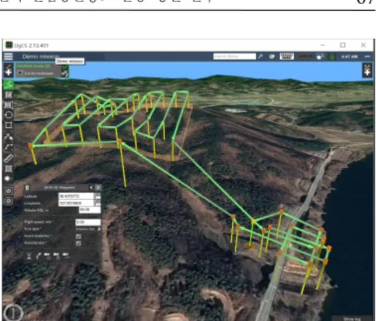Add the second camera action icon
376x321 pixels.
pos(56,256)
